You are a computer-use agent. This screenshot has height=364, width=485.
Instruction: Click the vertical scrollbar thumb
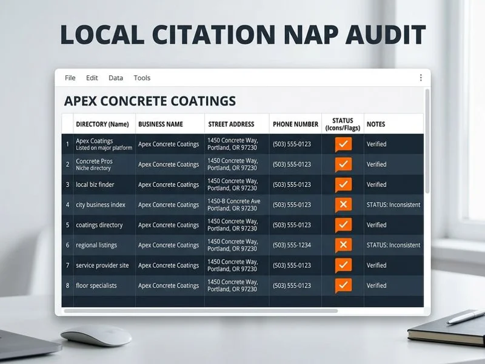[x=427, y=141]
